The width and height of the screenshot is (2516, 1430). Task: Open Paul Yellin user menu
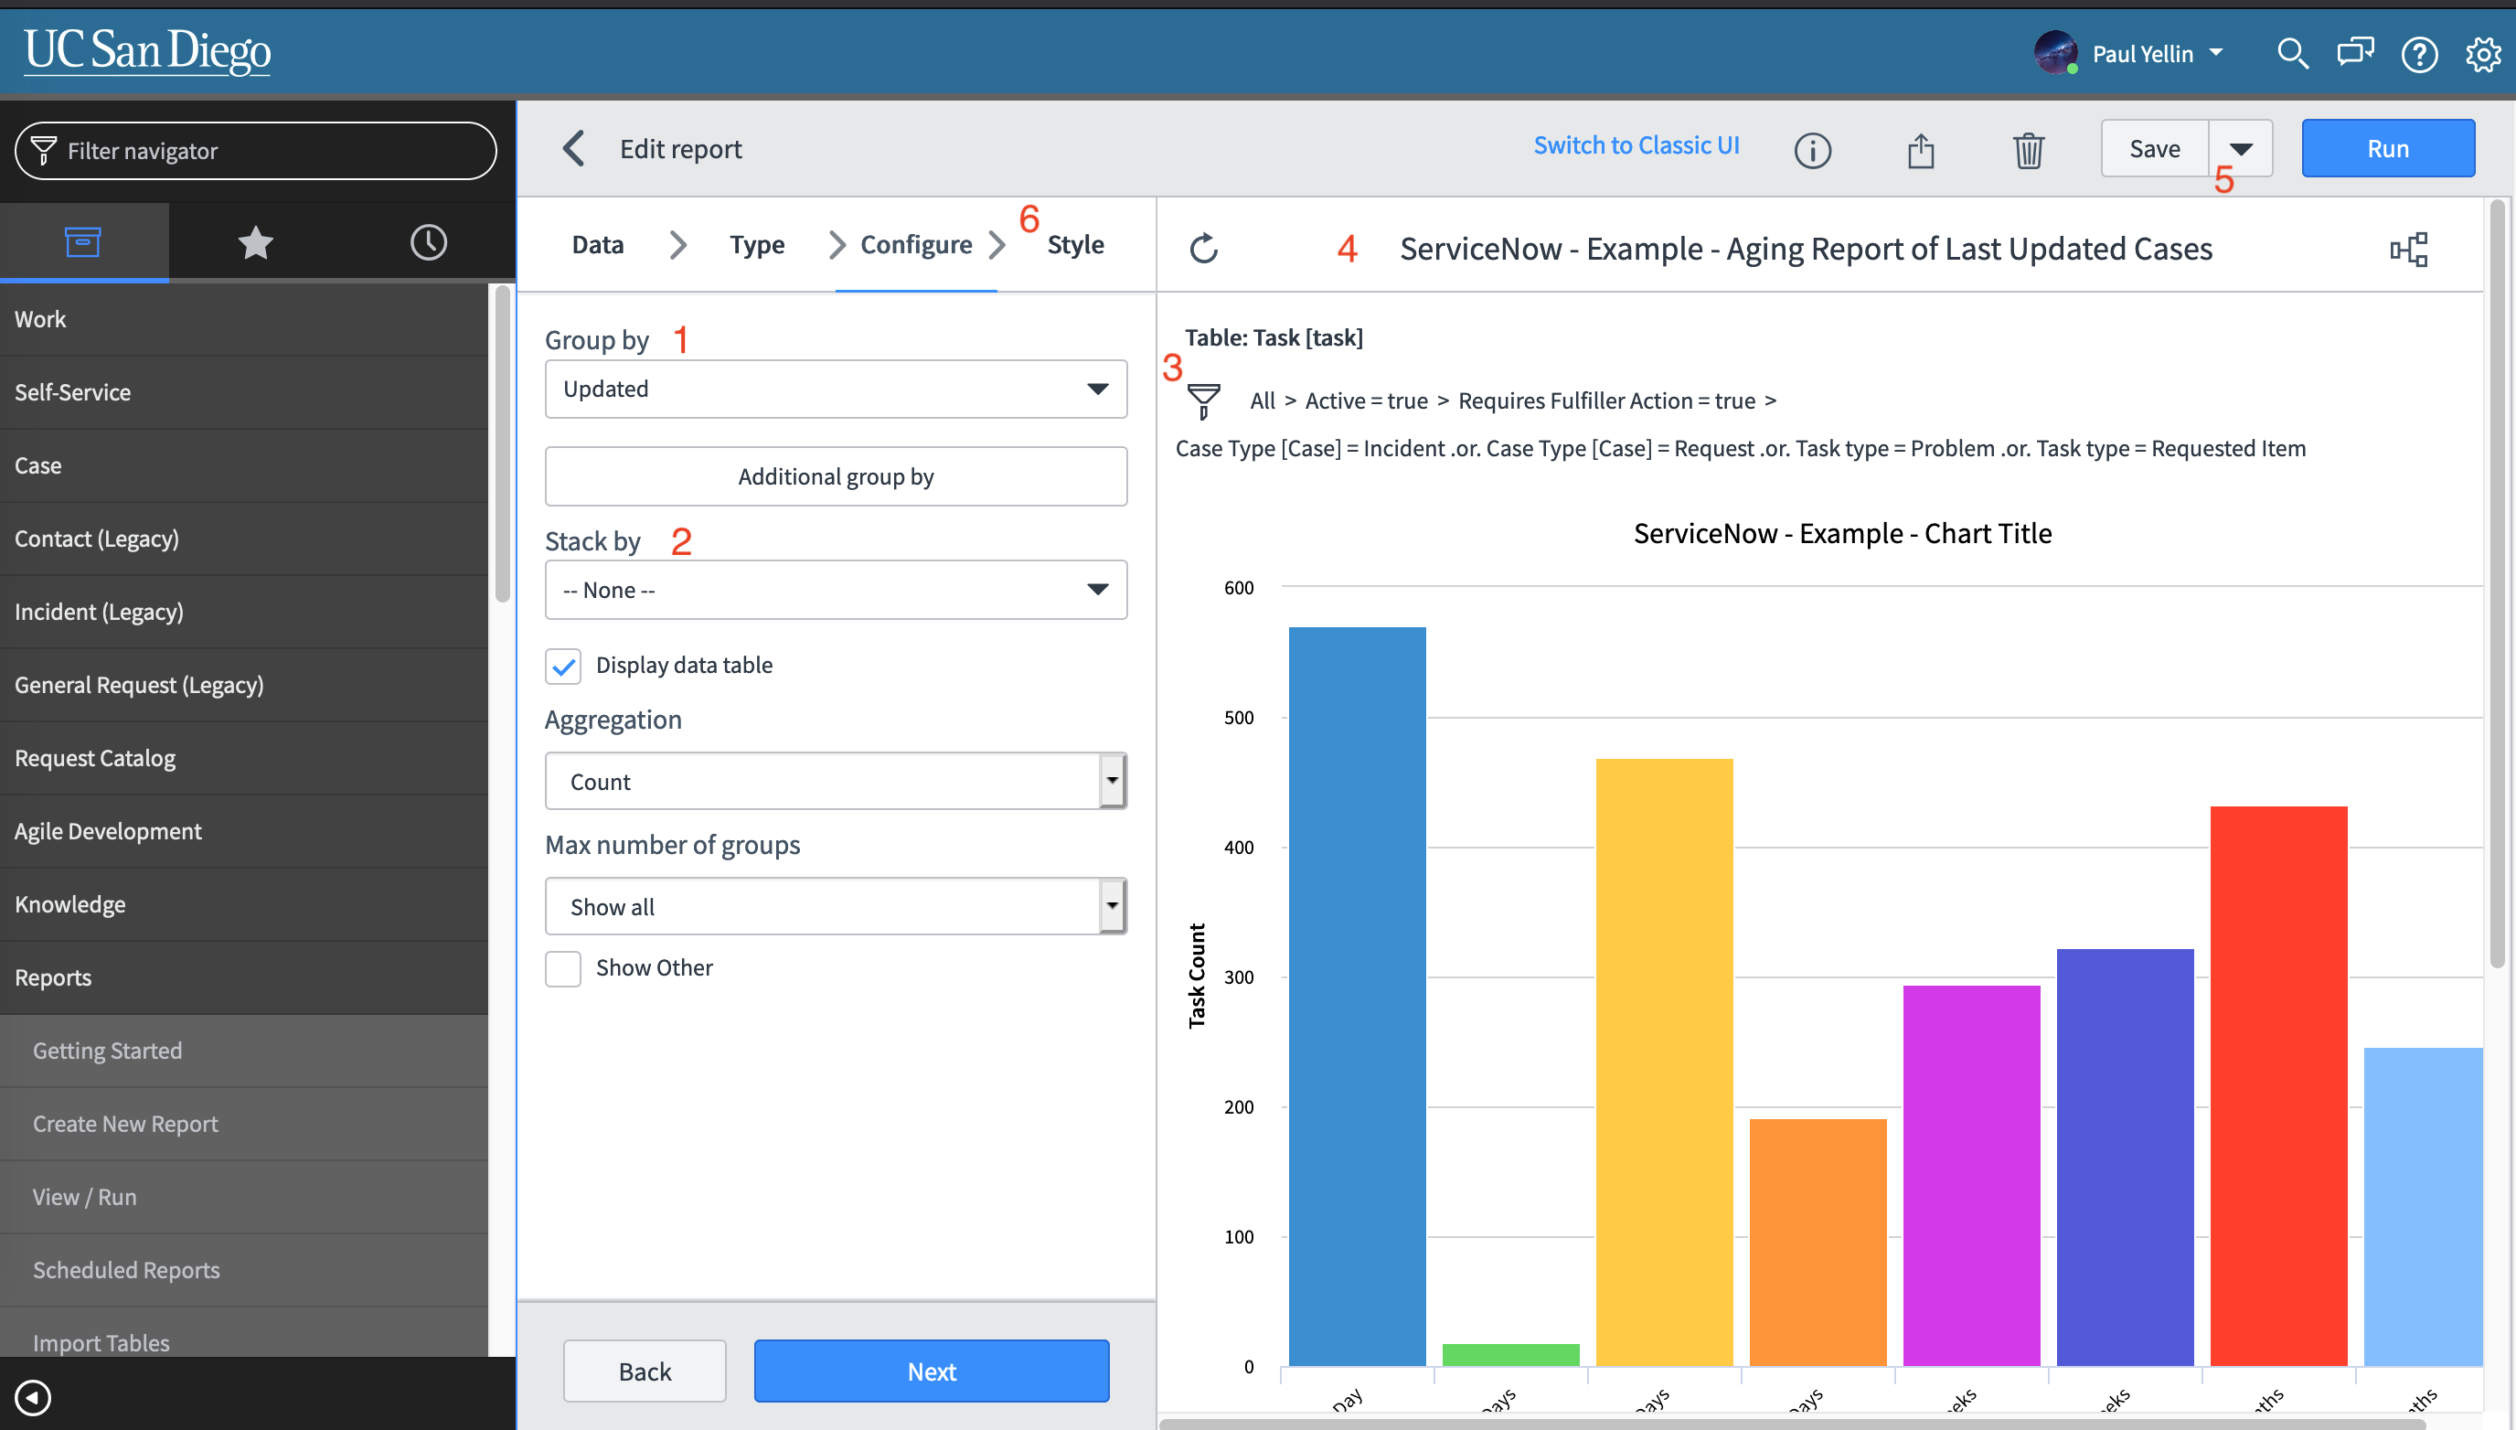[2158, 53]
